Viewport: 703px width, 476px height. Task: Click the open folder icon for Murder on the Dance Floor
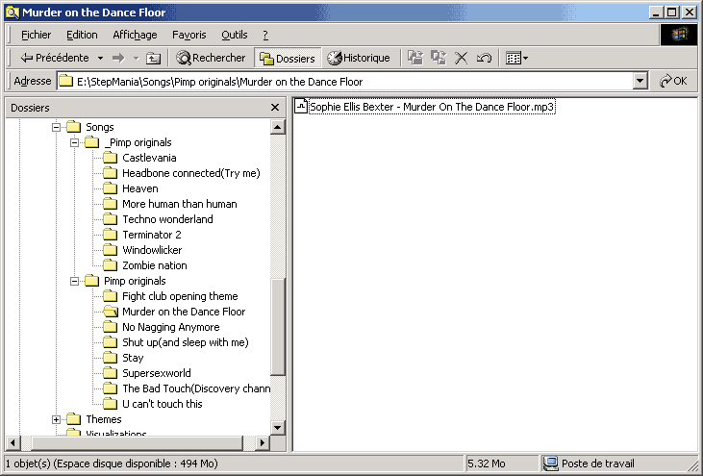[x=110, y=312]
